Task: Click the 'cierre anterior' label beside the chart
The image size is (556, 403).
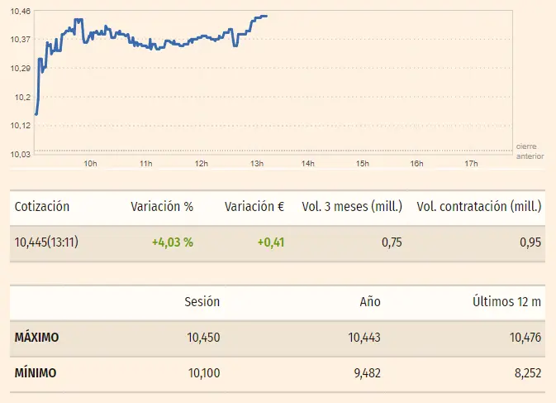Action: pyautogui.click(x=530, y=151)
